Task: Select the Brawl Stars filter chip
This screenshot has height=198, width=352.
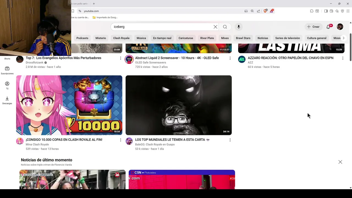Action: coord(243,38)
